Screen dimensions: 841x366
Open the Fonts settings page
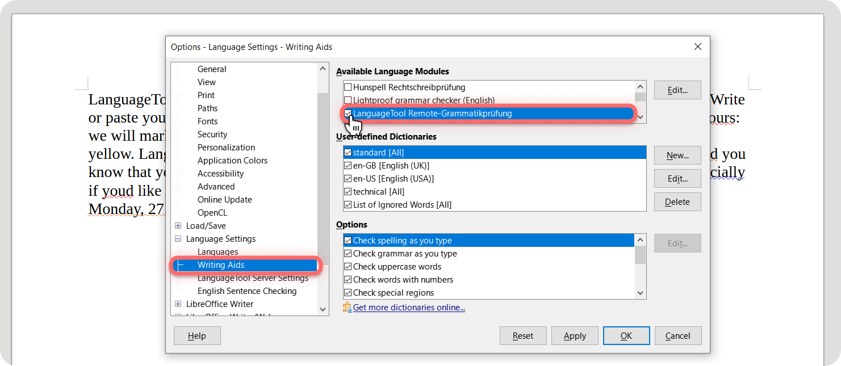(x=207, y=121)
